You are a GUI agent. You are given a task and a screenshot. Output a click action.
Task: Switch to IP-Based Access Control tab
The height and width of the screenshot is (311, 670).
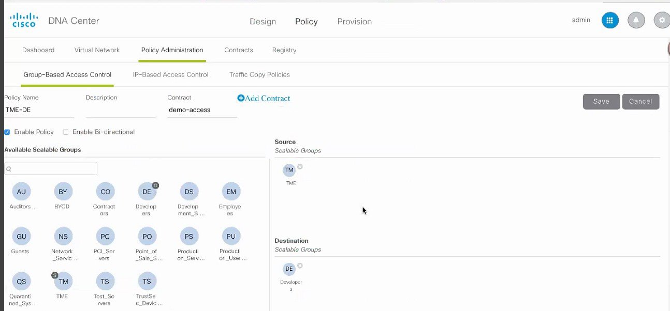pyautogui.click(x=170, y=74)
